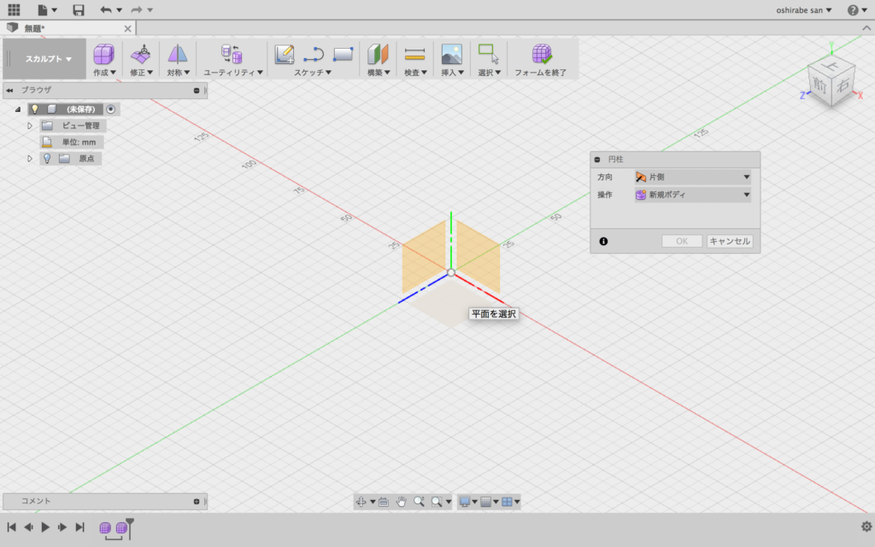
Task: Click the ユーティリティ utility icon
Action: point(231,54)
